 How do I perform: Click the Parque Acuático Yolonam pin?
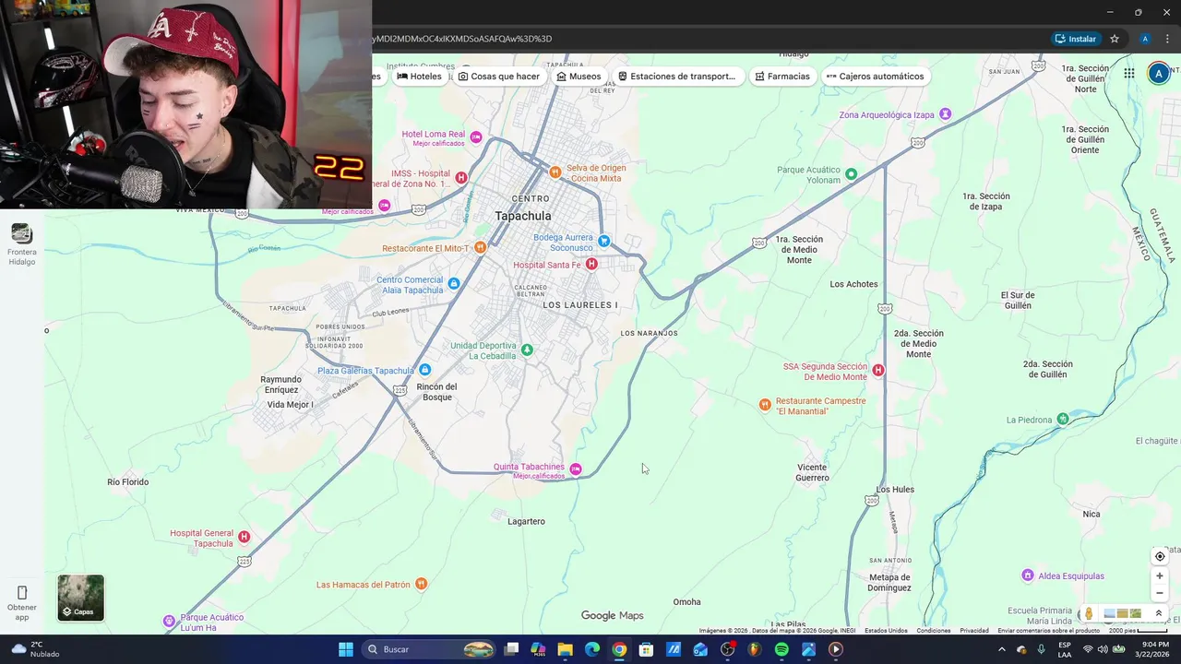tap(851, 173)
